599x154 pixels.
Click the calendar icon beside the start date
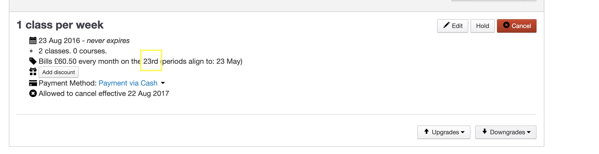click(33, 41)
